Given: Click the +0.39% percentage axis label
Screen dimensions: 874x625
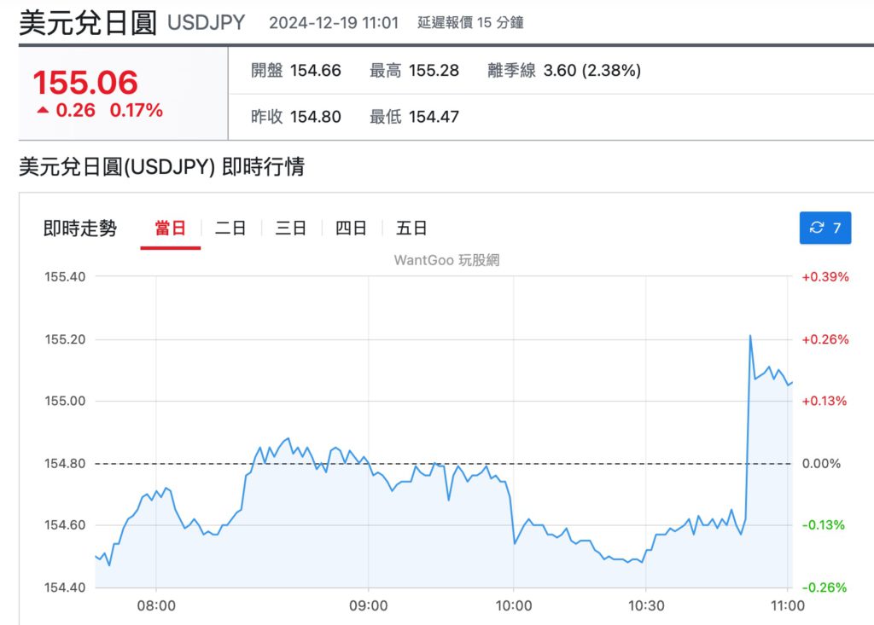Looking at the screenshot, I should click(x=824, y=277).
